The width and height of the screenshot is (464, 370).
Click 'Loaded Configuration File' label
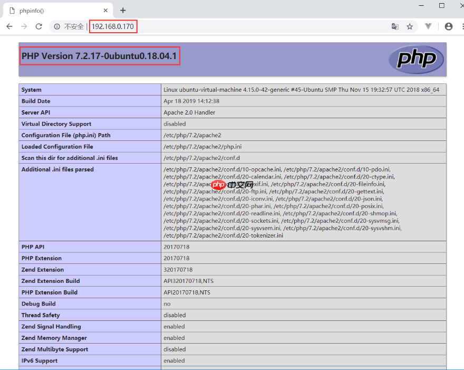(x=57, y=147)
